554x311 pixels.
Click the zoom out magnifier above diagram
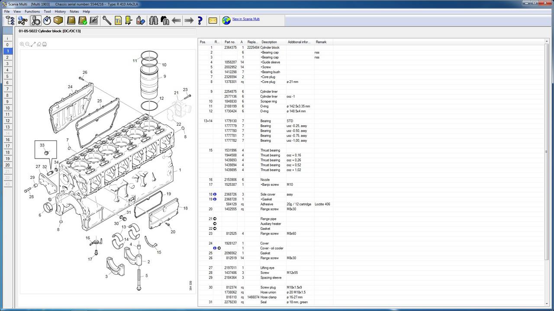[28, 44]
